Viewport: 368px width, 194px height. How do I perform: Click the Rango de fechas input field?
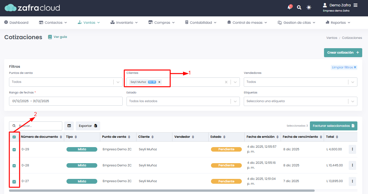66,101
